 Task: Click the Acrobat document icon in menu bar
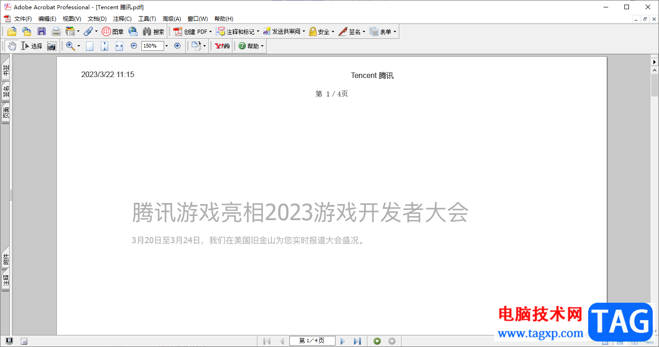7,19
